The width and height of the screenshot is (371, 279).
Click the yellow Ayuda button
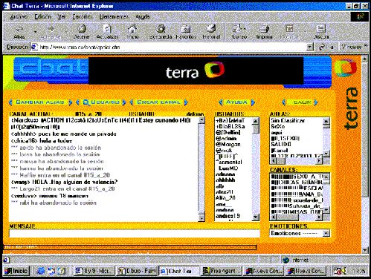coord(236,102)
